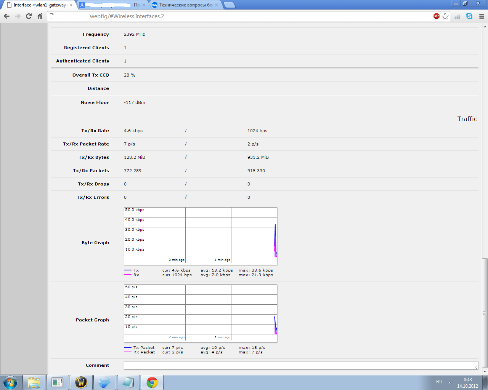Open the Skype extension icon

[469, 16]
